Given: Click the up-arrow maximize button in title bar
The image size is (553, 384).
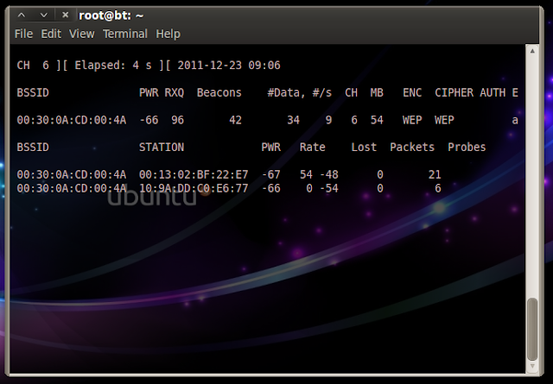Looking at the screenshot, I should [x=21, y=16].
